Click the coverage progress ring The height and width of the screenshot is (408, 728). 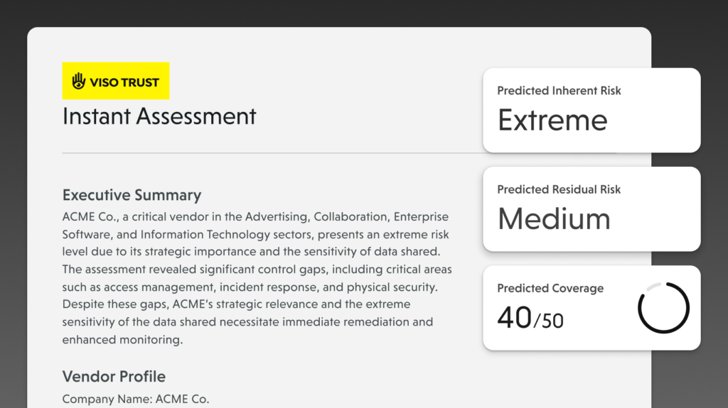[663, 308]
